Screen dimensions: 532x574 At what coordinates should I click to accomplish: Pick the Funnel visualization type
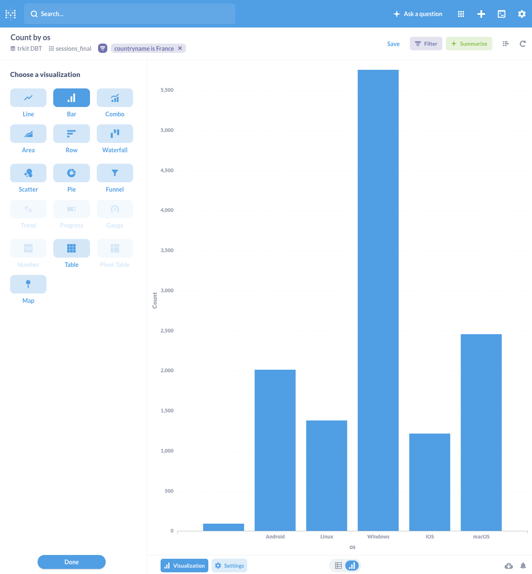coord(115,173)
